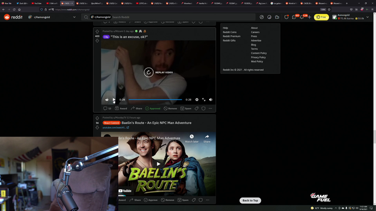Switch to the YouTube browser tab

[37, 4]
